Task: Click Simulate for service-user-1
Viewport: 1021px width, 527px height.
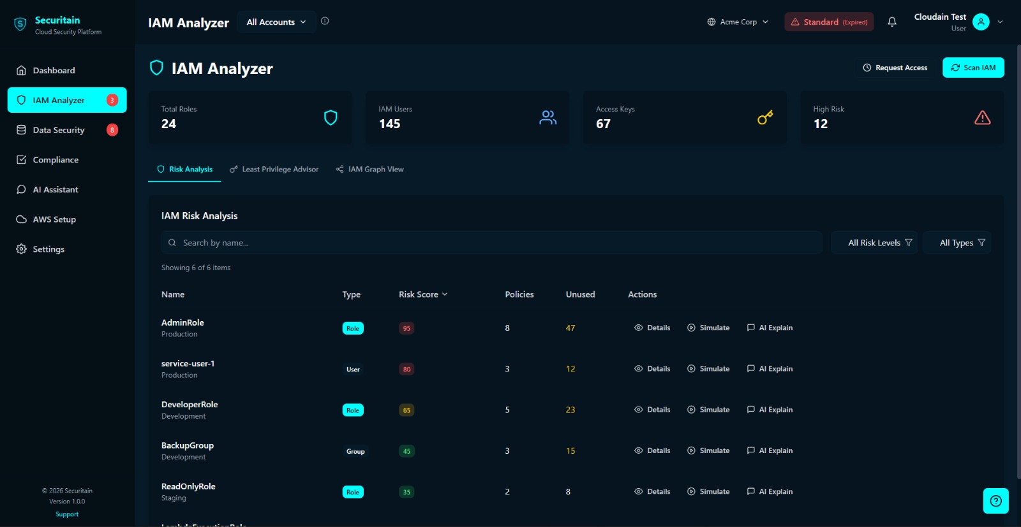Action: [x=708, y=369]
